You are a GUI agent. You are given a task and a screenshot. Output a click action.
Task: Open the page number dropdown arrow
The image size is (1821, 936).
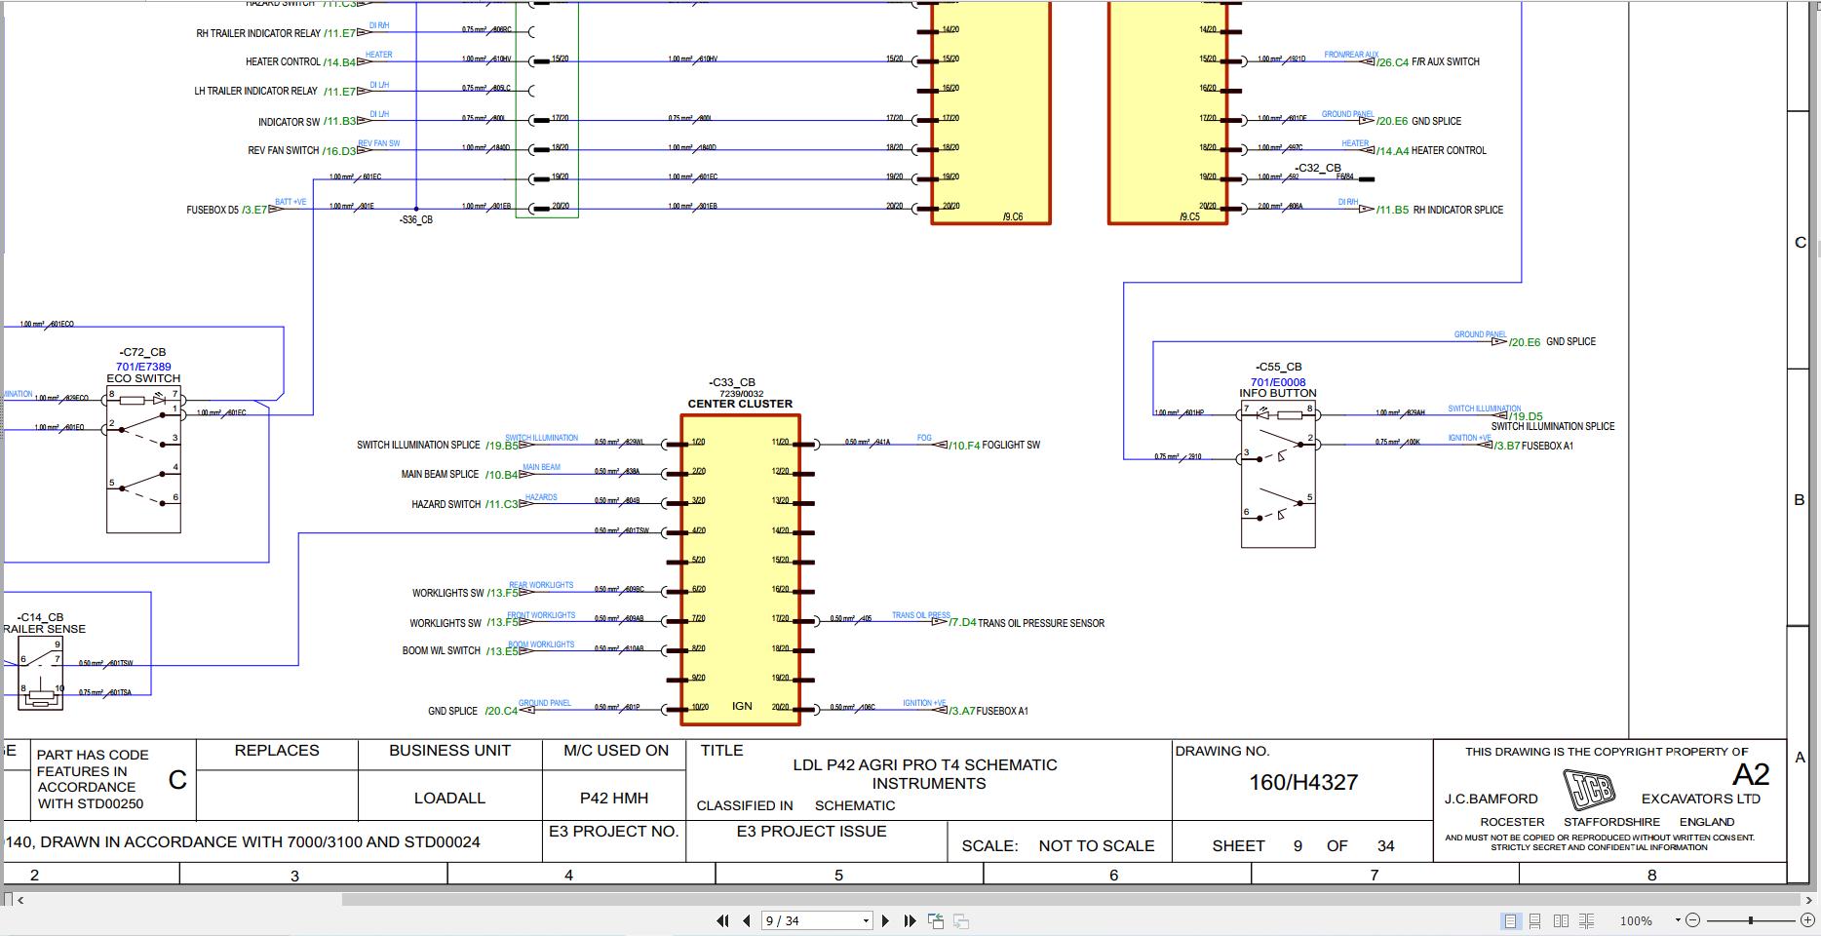[865, 920]
